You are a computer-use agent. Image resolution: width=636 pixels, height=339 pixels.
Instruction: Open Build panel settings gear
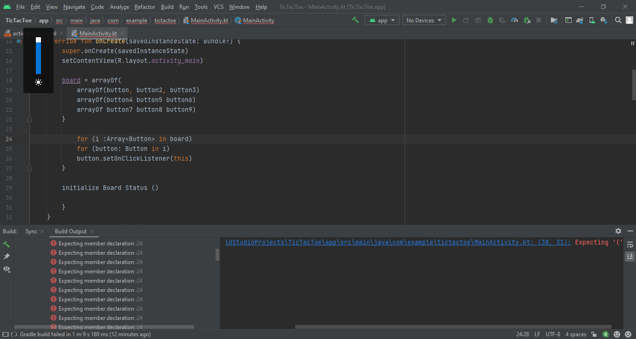[x=618, y=231]
